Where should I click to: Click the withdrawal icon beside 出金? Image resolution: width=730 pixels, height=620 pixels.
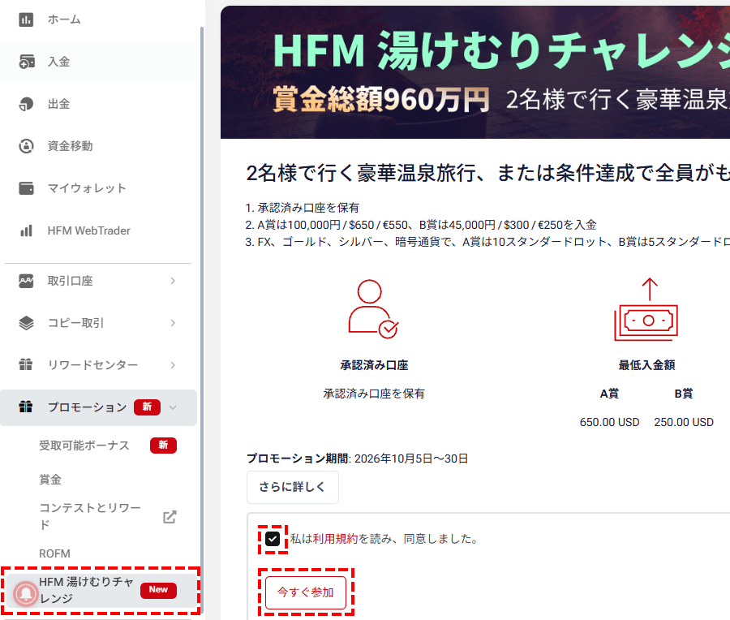click(26, 104)
